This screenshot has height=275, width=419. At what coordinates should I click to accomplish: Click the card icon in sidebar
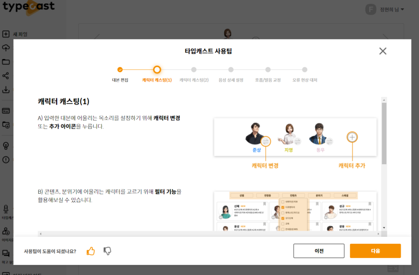click(6, 111)
